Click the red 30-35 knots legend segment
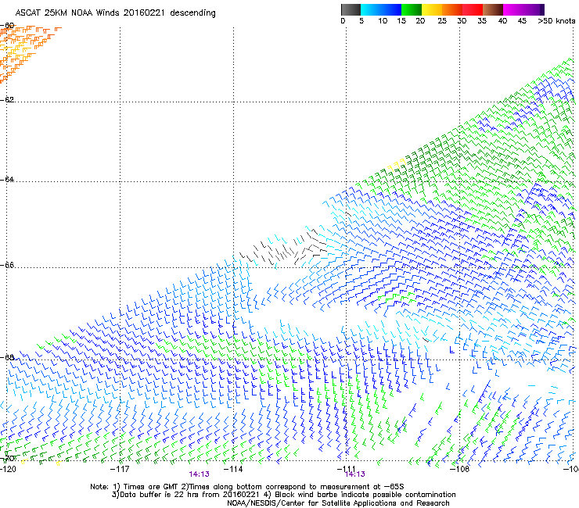Image resolution: width=579 pixels, height=508 pixels. coord(473,9)
